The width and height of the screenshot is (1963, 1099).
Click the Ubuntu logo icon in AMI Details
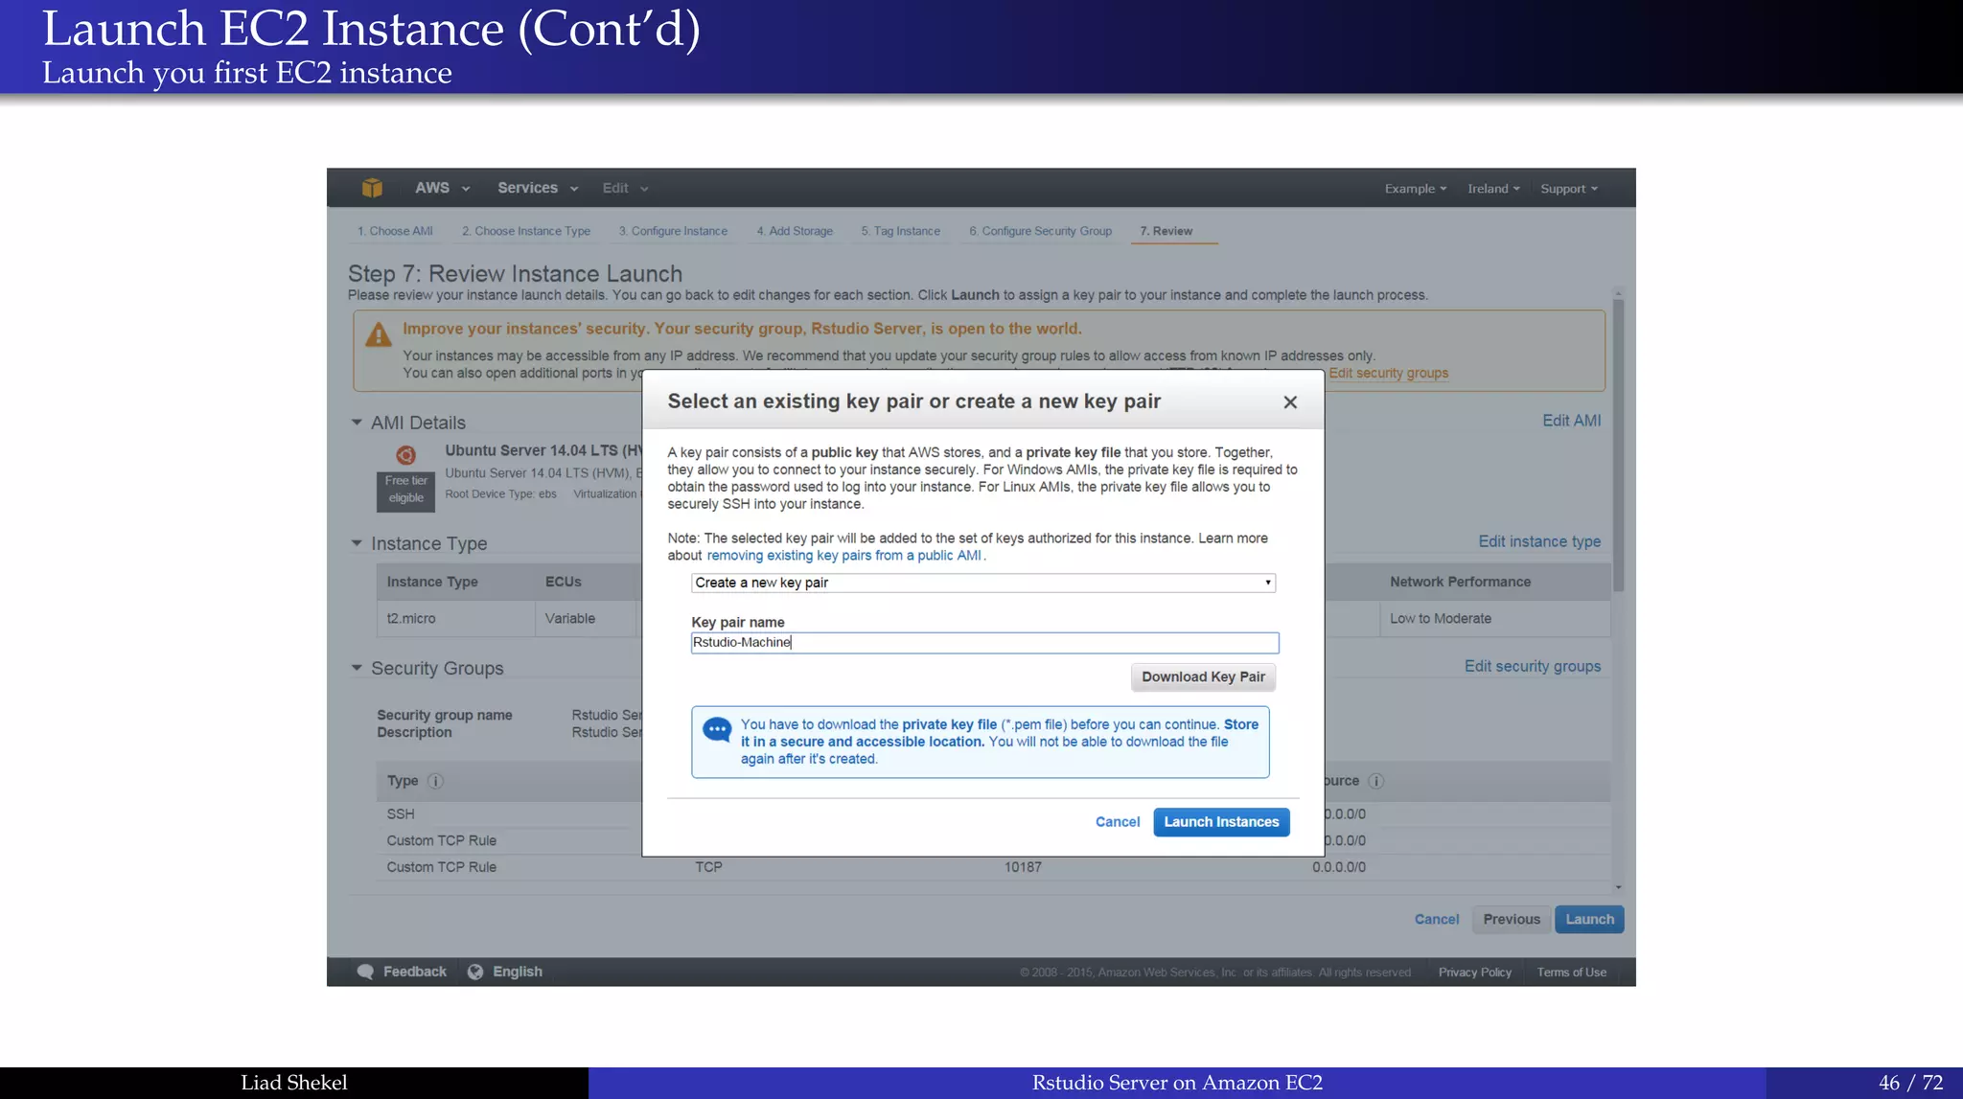405,455
